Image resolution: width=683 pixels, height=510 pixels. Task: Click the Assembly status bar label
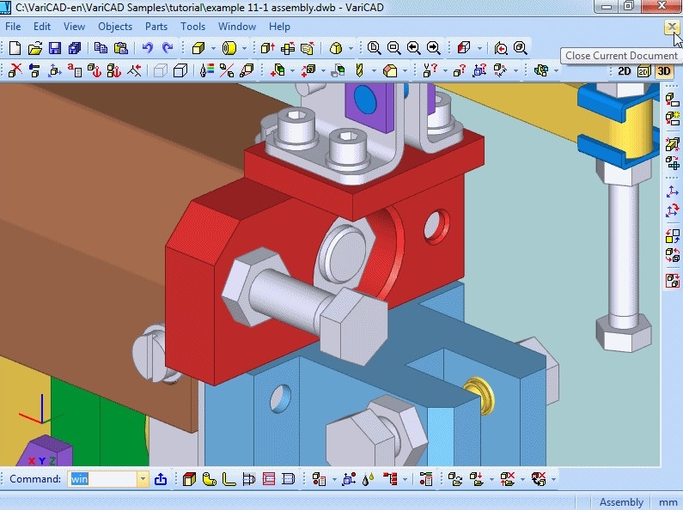coord(621,502)
